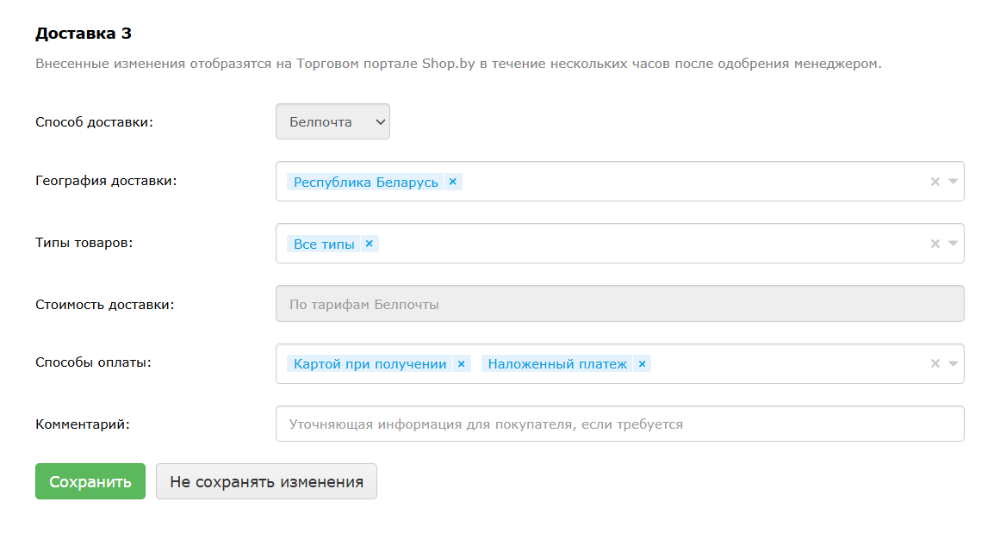The height and width of the screenshot is (551, 1000).
Task: Clear all selections in Способы оплаты
Action: [935, 364]
